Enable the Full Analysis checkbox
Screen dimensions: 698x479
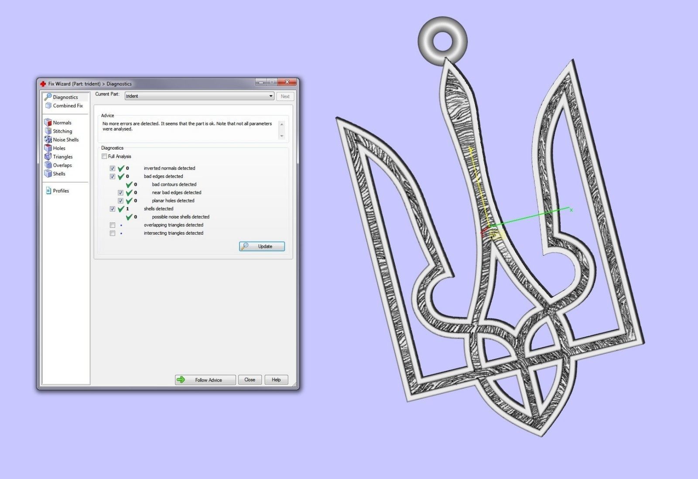[x=104, y=156]
